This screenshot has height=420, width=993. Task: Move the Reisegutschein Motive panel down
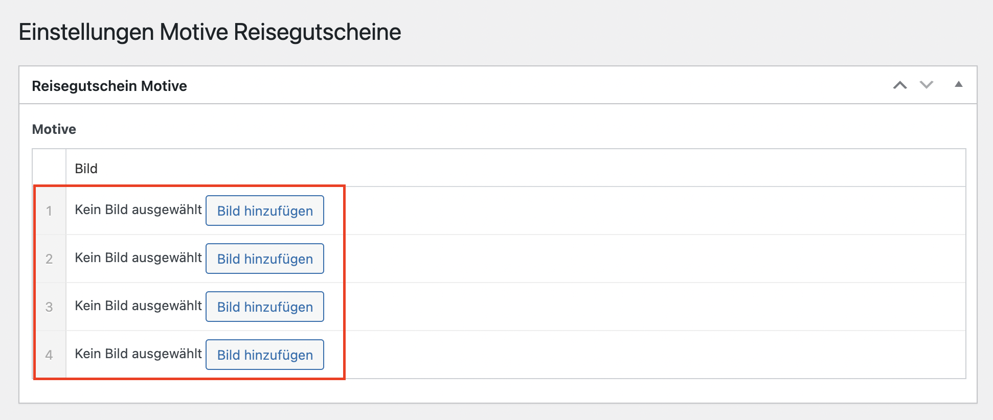click(927, 85)
